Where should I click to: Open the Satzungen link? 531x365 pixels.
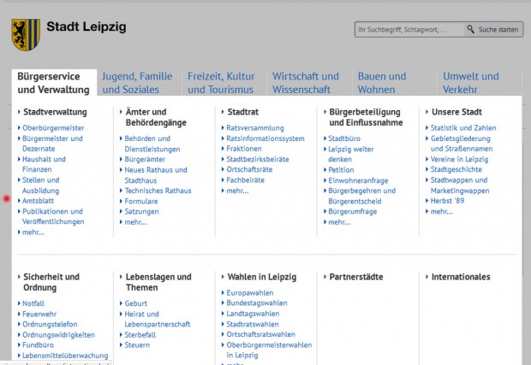[141, 212]
